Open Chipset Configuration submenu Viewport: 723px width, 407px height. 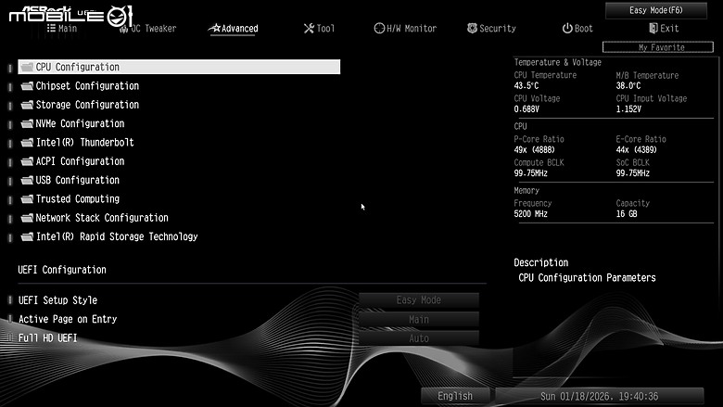(x=87, y=85)
